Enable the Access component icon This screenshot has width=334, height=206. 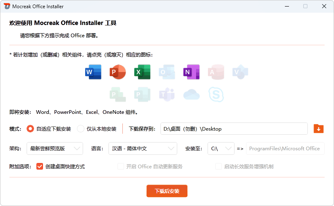pyautogui.click(x=216, y=72)
